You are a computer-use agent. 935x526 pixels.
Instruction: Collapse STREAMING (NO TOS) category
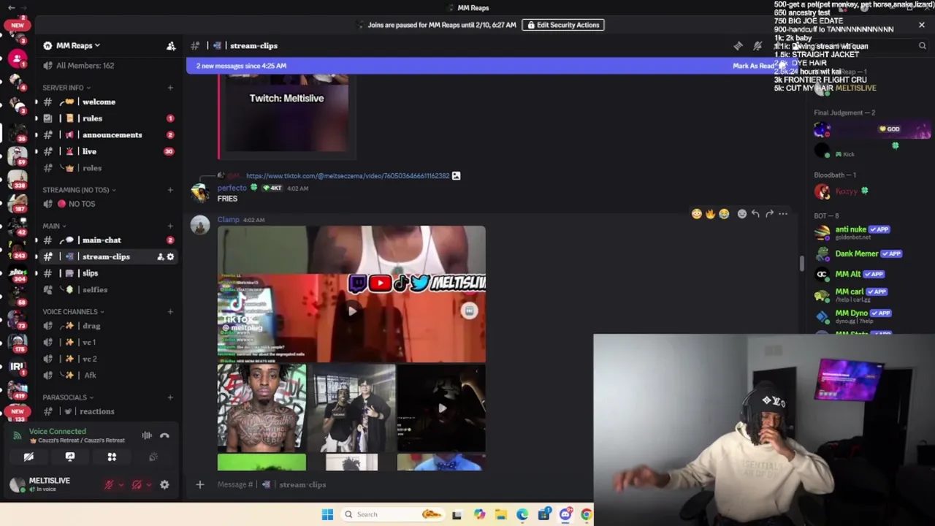(x=79, y=190)
